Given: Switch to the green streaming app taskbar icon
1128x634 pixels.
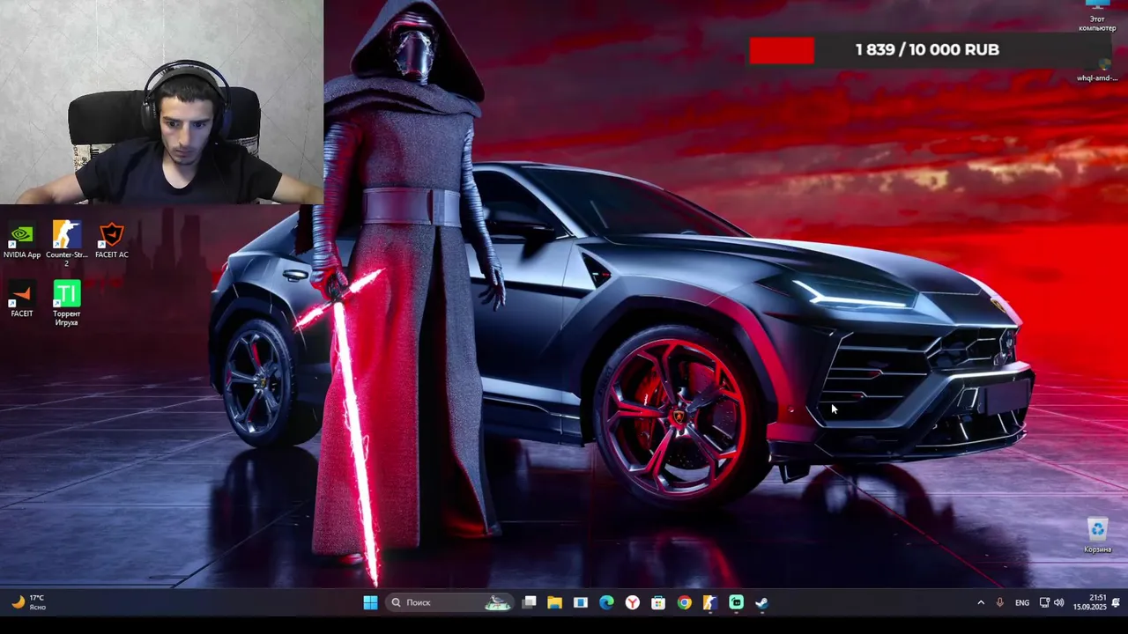Looking at the screenshot, I should pos(736,602).
